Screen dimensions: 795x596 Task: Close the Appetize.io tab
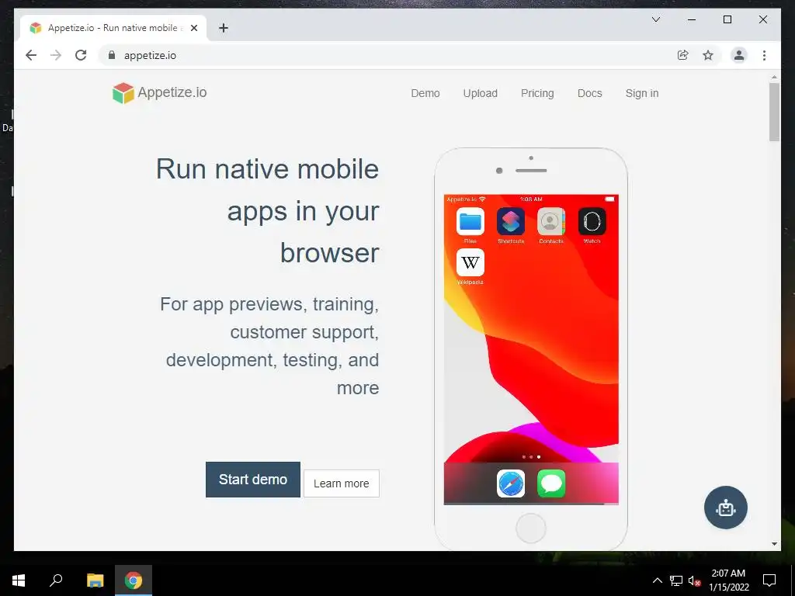pos(193,28)
